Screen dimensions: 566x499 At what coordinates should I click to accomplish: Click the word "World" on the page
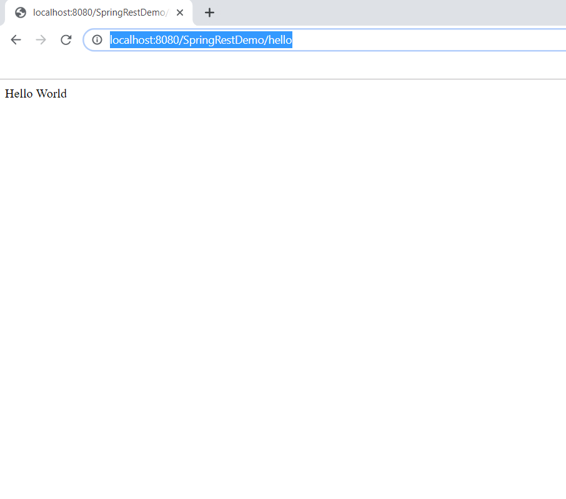(x=51, y=94)
